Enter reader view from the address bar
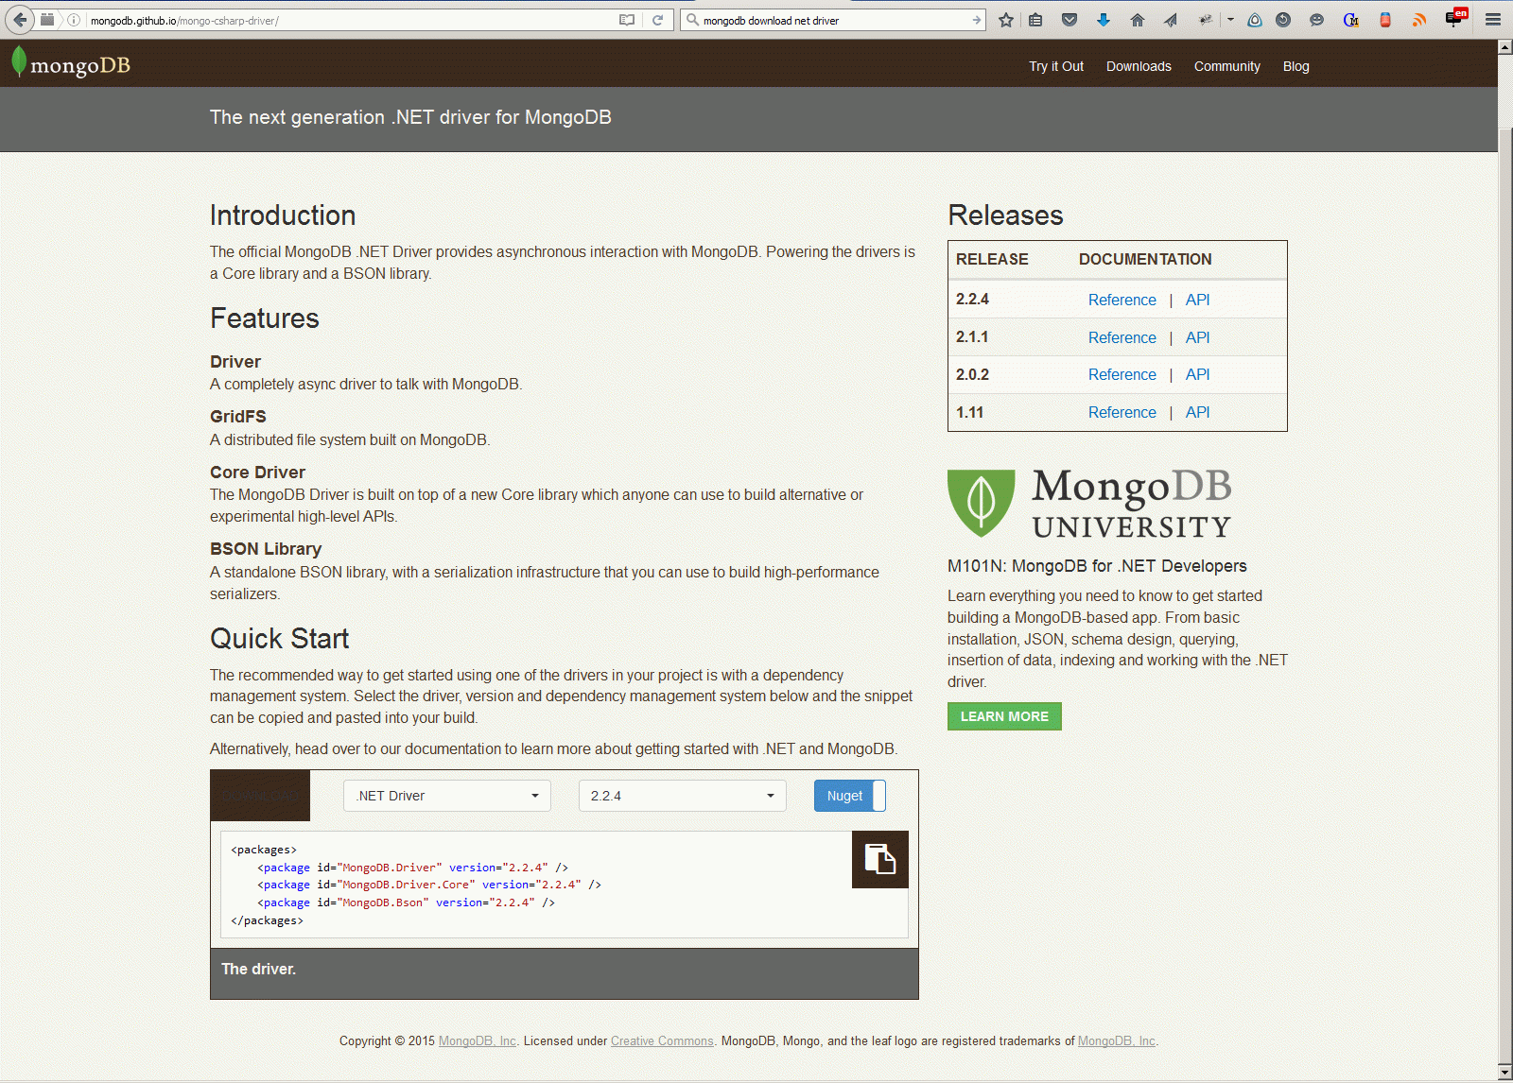The width and height of the screenshot is (1513, 1083). pos(627,20)
